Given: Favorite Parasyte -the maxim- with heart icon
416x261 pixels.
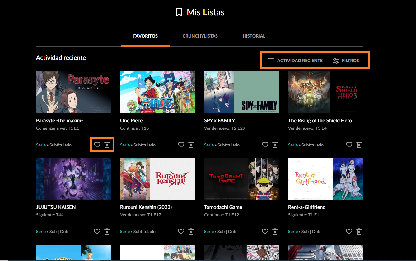Looking at the screenshot, I should tap(97, 145).
